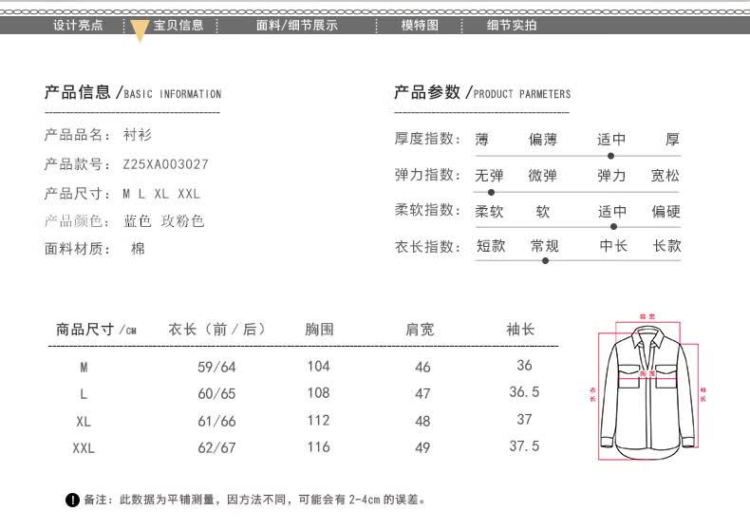The width and height of the screenshot is (750, 530).
Task: Select the 模特图 tab
Action: tap(420, 25)
